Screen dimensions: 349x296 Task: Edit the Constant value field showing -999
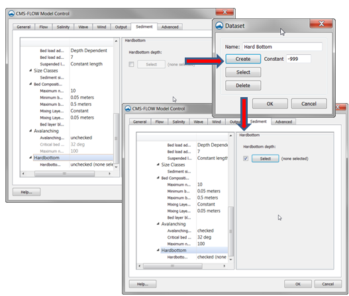[x=299, y=59]
